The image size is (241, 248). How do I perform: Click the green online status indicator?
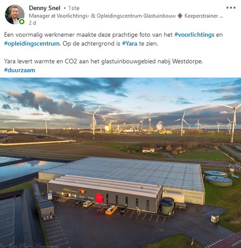click(22, 22)
